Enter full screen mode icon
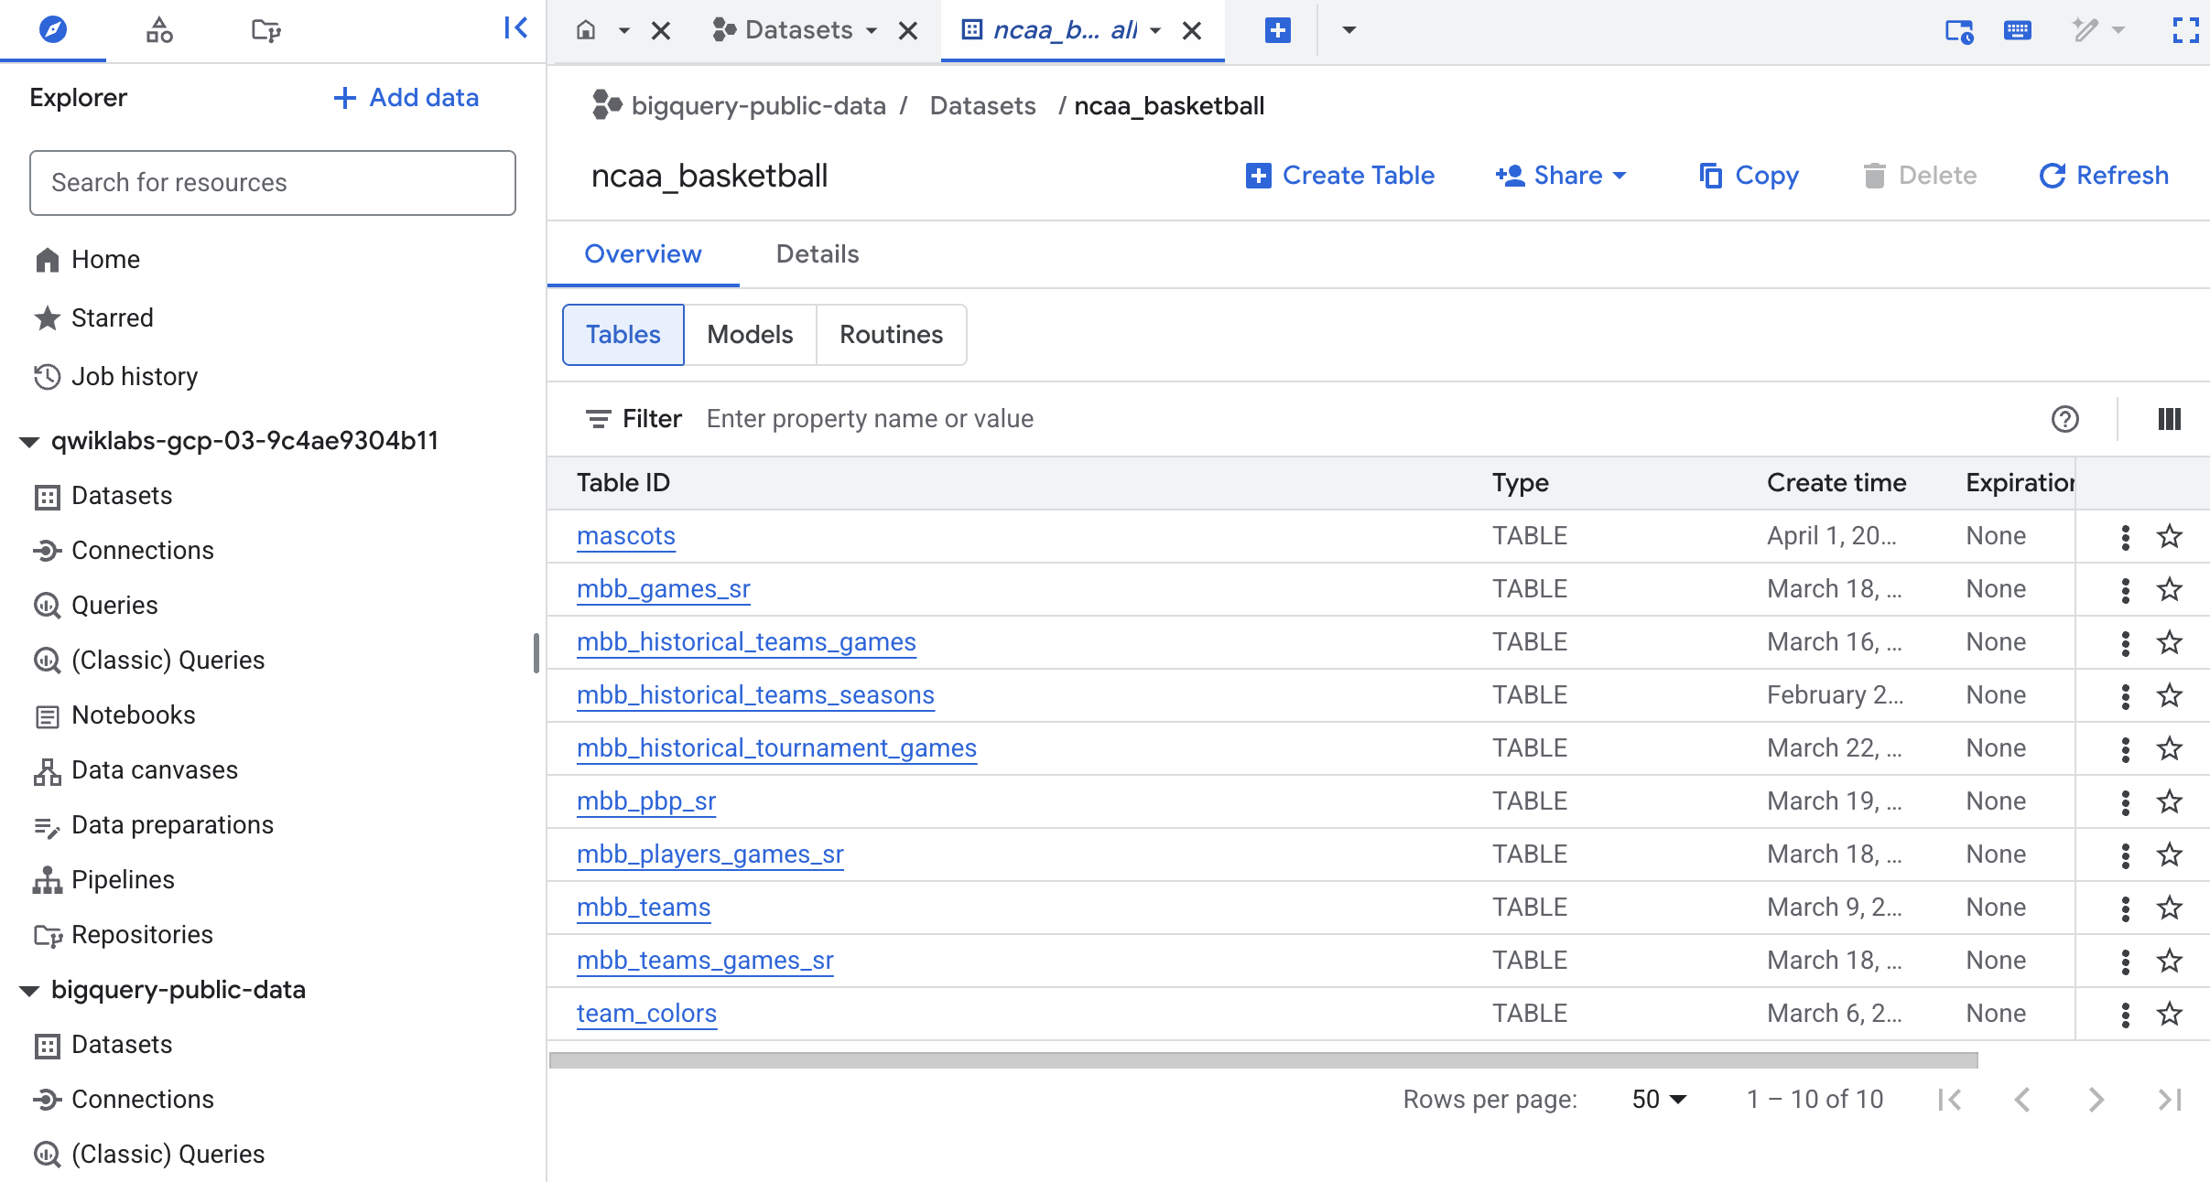 coord(2185,30)
